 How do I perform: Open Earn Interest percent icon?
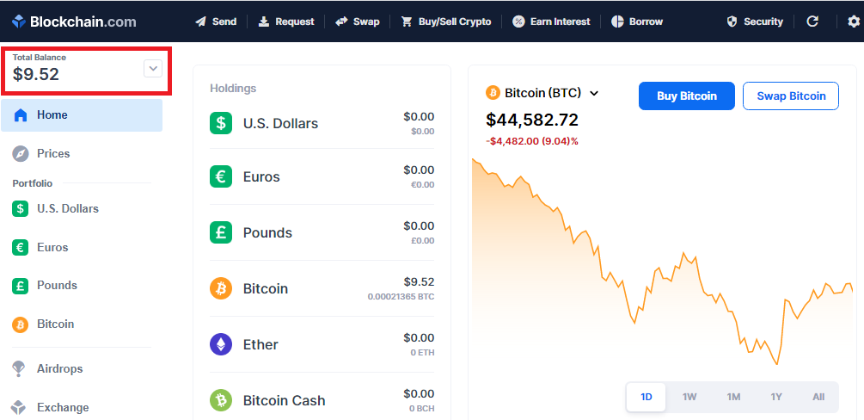518,22
